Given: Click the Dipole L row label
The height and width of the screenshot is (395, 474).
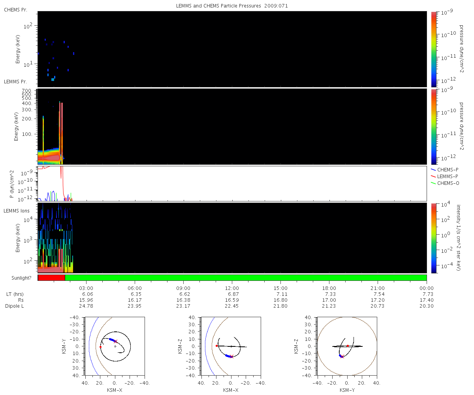Looking at the screenshot, I should [x=15, y=306].
